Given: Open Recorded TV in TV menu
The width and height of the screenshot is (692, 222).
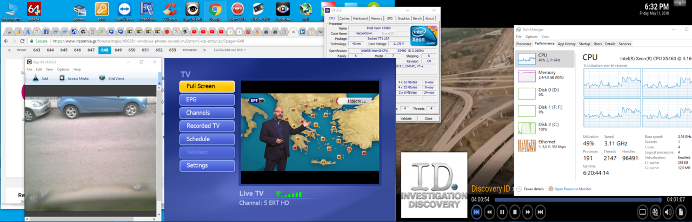Looking at the screenshot, I should click(x=207, y=126).
